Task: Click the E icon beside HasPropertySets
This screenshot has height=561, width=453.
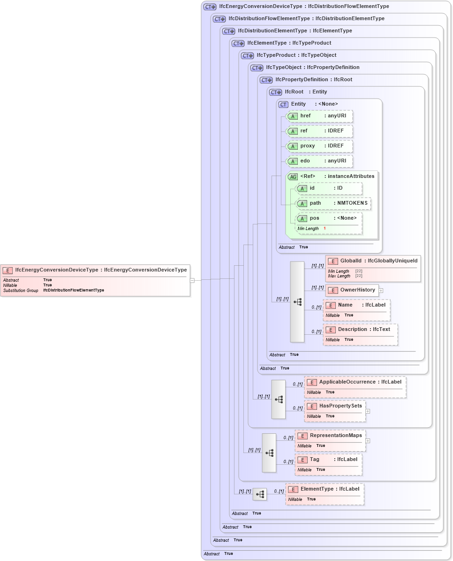Action: click(311, 406)
